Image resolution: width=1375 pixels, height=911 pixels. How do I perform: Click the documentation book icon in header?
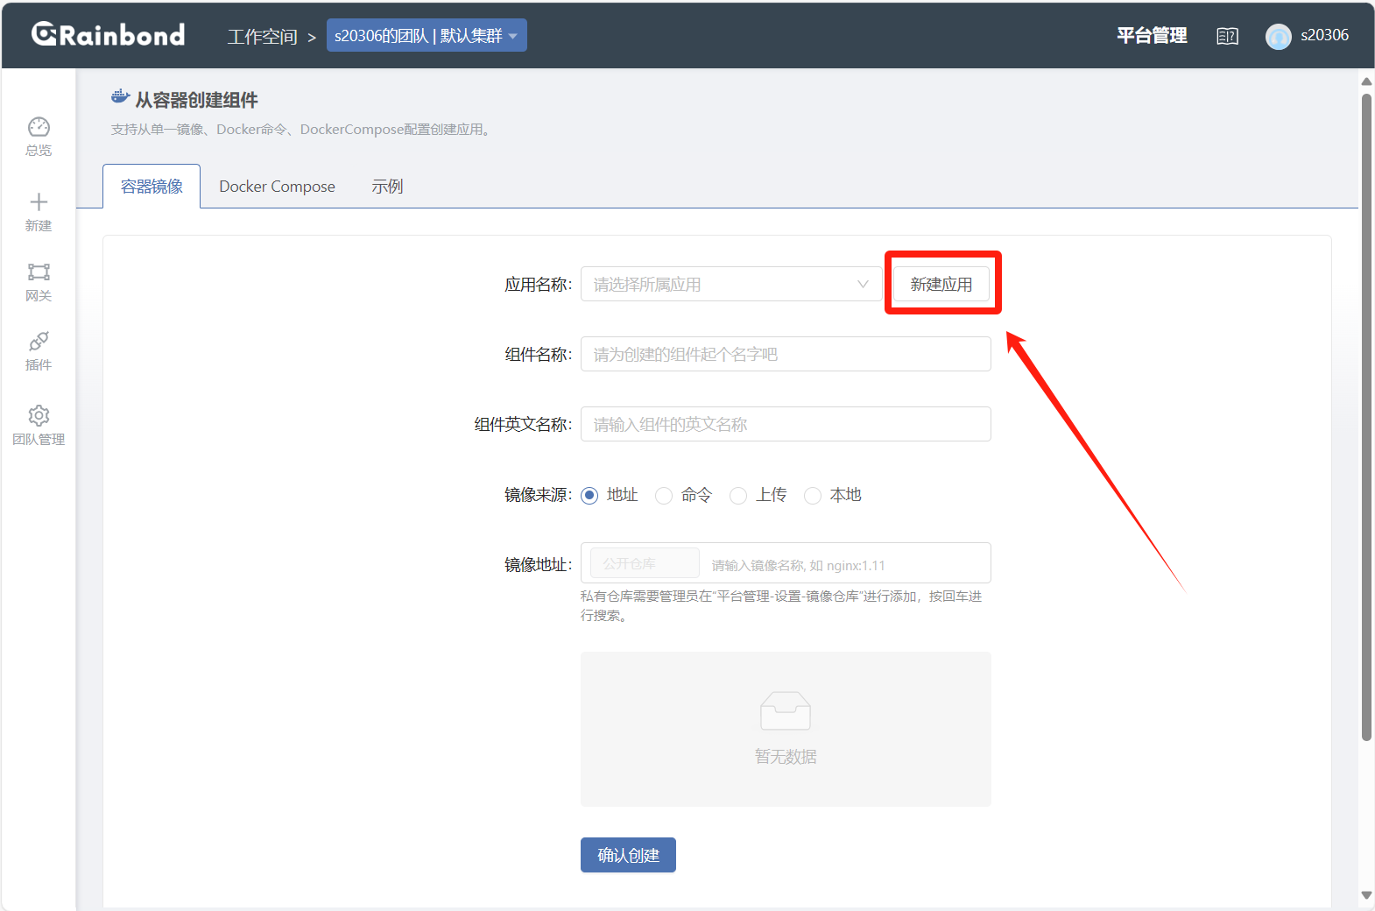pos(1227,36)
